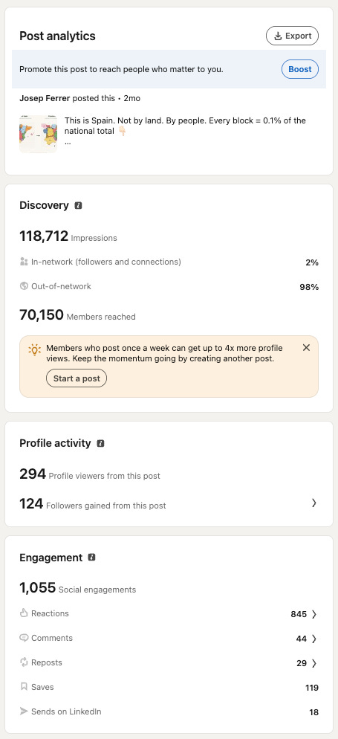This screenshot has width=338, height=739.
Task: Open the Spain map post thumbnail
Action: pyautogui.click(x=38, y=135)
